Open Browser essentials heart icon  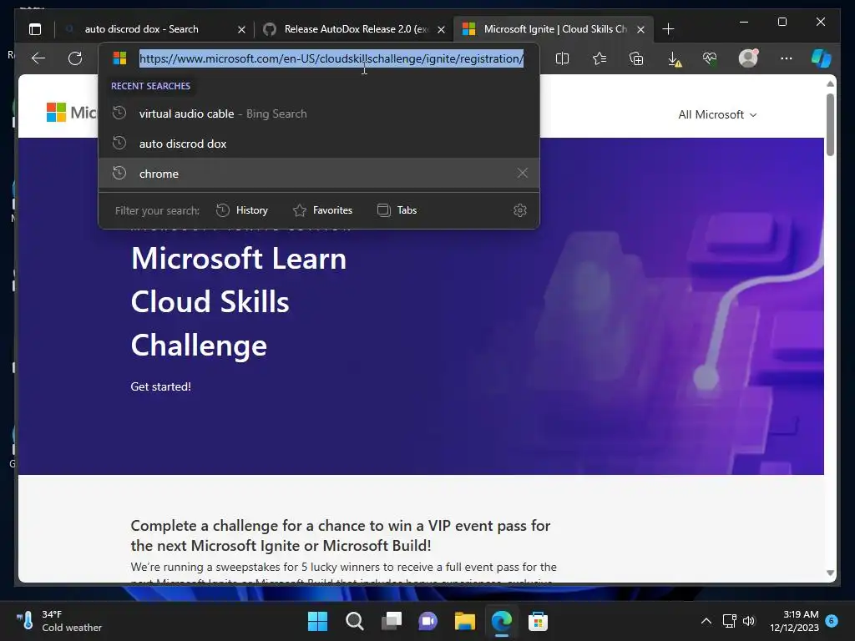point(710,58)
